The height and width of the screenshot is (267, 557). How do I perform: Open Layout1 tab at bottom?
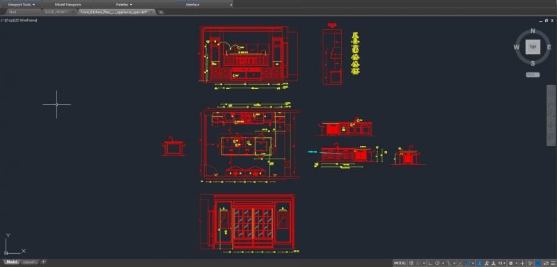(x=30, y=262)
